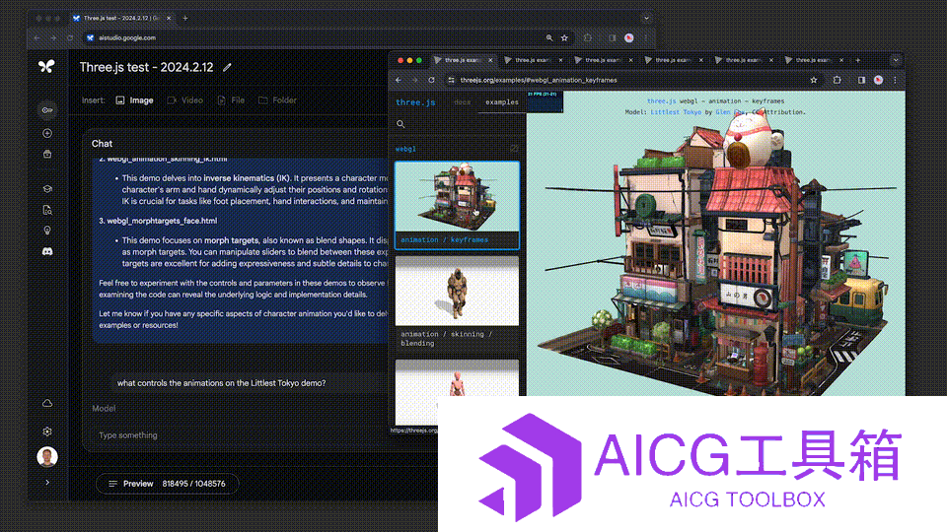Insert an Image into the prompt

click(134, 100)
